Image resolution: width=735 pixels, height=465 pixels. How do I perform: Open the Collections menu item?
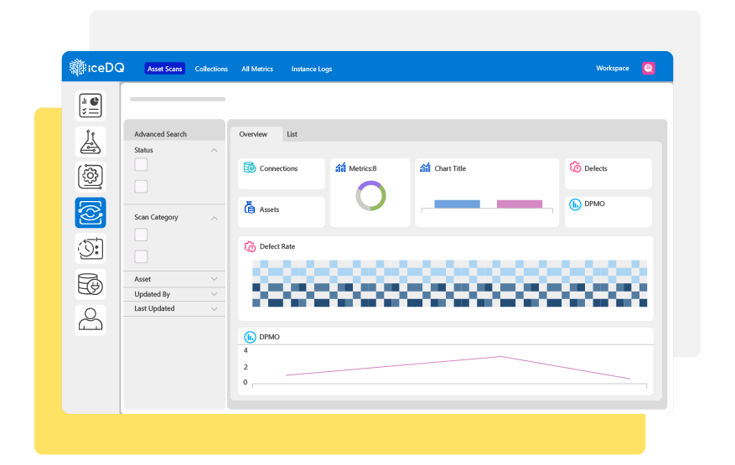pyautogui.click(x=211, y=69)
